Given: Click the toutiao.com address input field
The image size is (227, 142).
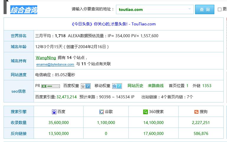Looking at the screenshot, I should tap(155, 9).
